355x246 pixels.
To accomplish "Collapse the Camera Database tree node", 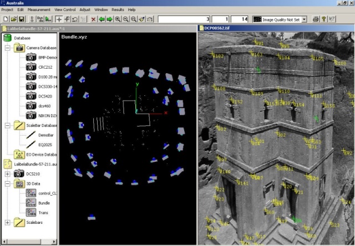I will tap(7, 48).
